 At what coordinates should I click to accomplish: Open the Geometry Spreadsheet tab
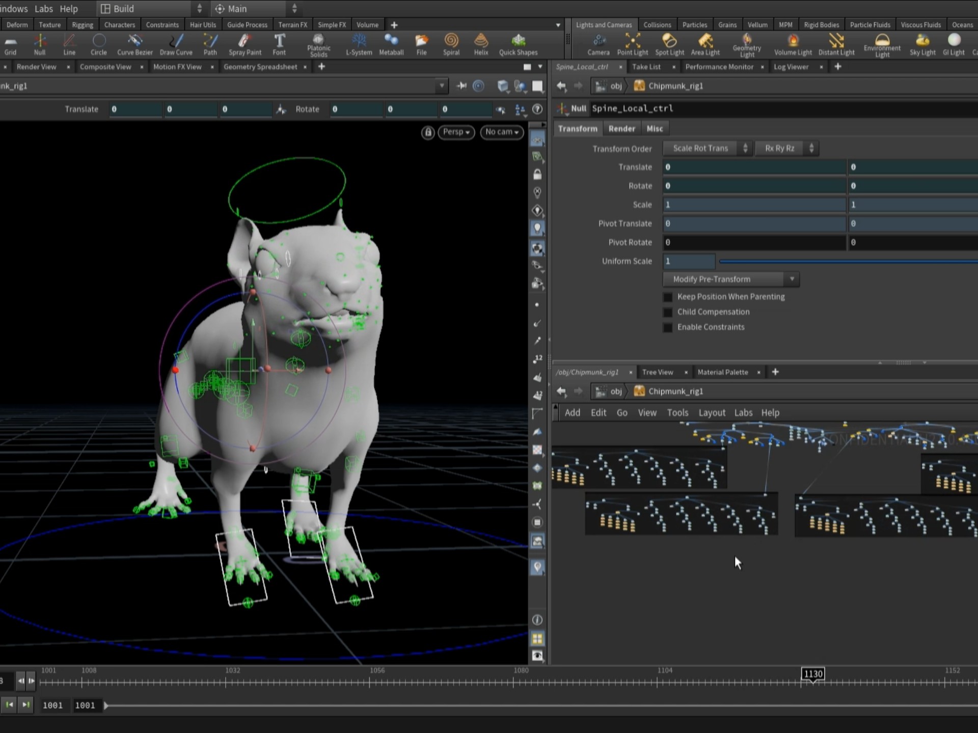[x=260, y=67]
